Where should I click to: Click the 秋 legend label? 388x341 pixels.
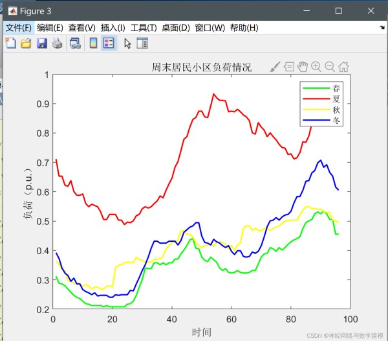[336, 110]
